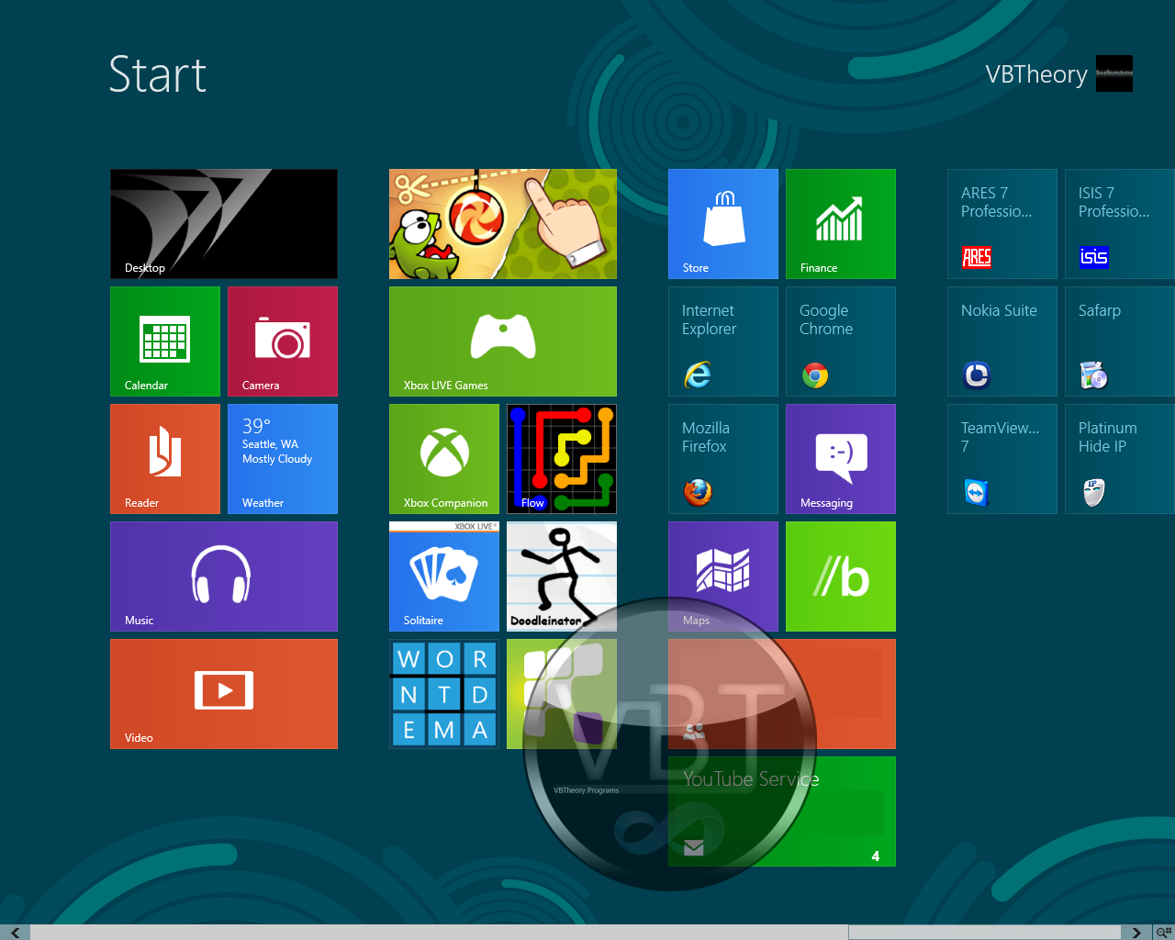Launch the Google Chrome tile
This screenshot has width=1175, height=940.
841,341
